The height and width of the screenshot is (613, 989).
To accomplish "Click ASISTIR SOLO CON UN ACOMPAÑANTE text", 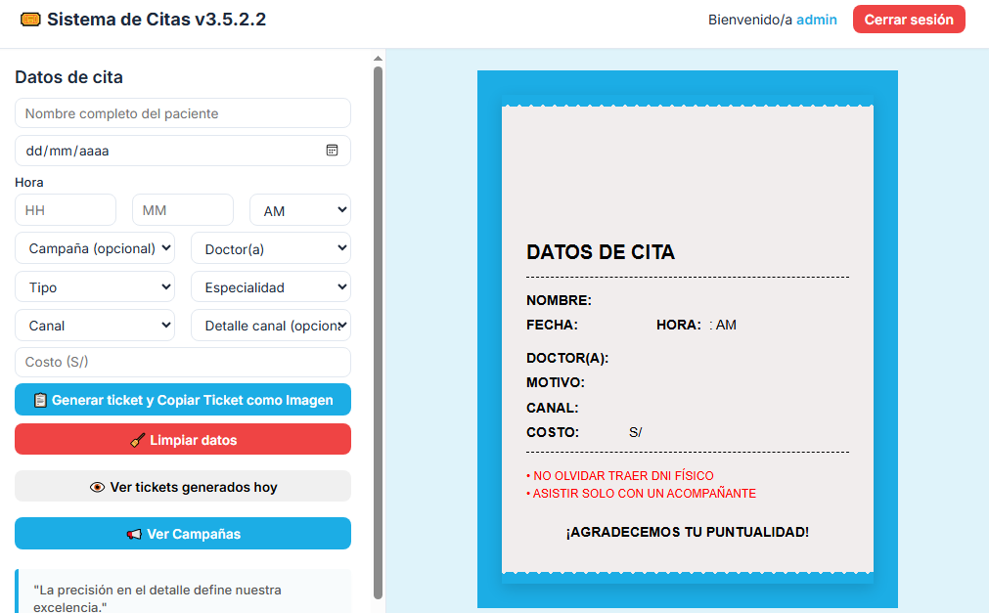I will click(x=642, y=493).
